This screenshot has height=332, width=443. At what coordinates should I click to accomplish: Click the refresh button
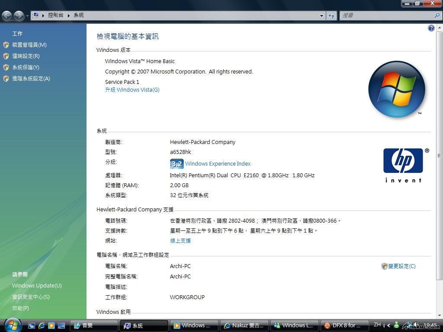click(331, 16)
